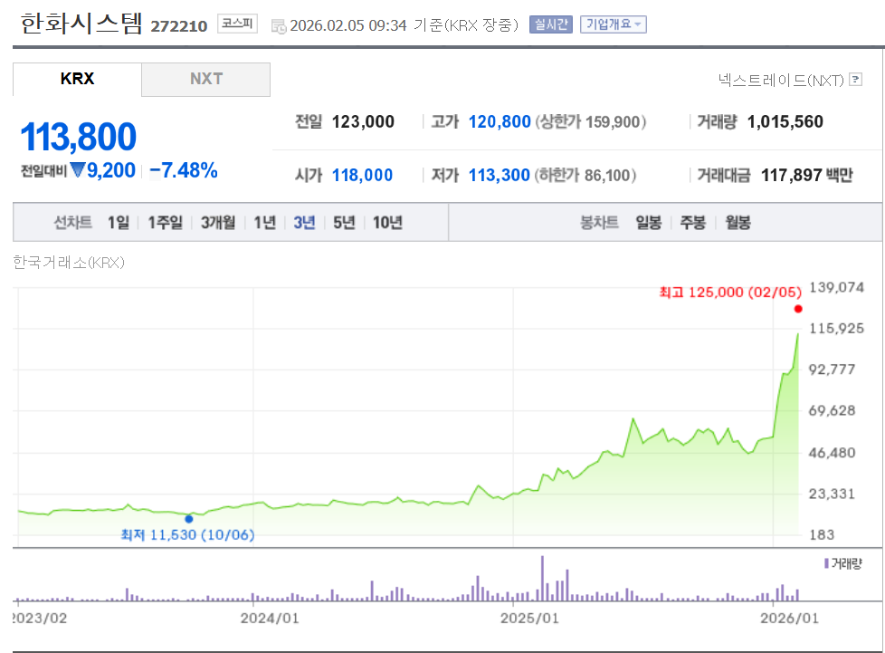Click the 한화시스템 stock title
This screenshot has height=653, width=885.
[x=81, y=24]
